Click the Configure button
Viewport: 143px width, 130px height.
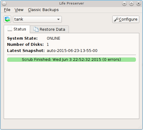pos(126,19)
